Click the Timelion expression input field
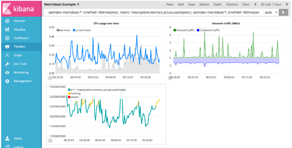This screenshot has height=148, width=292. (154, 12)
